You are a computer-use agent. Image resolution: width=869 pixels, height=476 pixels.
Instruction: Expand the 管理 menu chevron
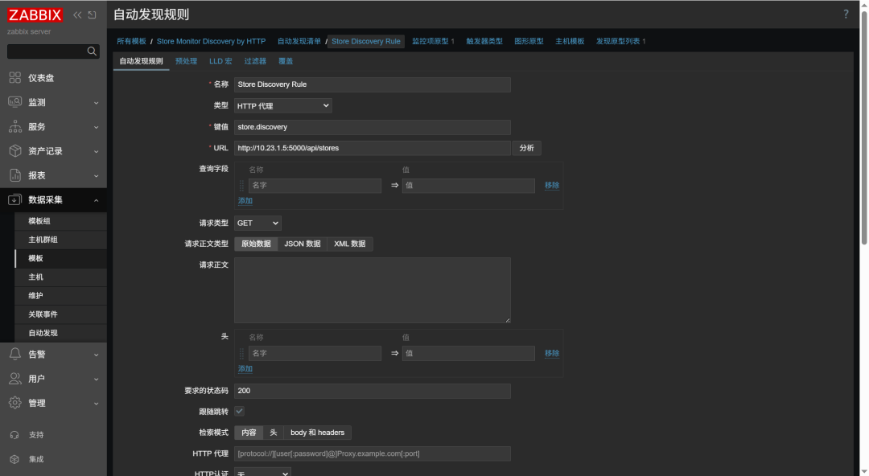[97, 404]
